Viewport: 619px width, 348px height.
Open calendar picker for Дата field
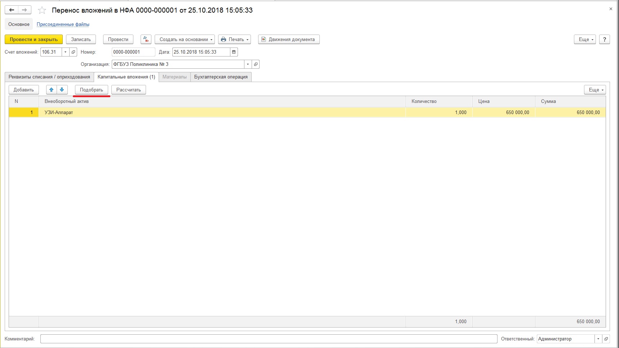point(234,52)
